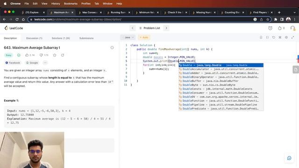Click the LeetCode logo
Image resolution: width=299 pixels, height=168 pixels.
click(14, 28)
